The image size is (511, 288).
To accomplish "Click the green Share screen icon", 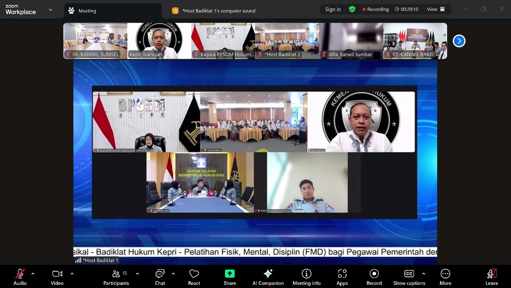I will 230,274.
